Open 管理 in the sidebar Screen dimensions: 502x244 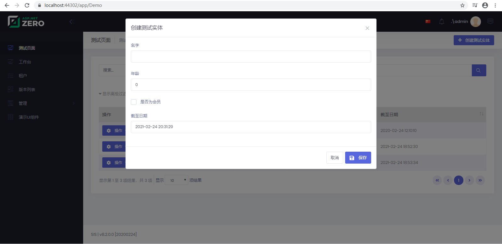point(41,103)
